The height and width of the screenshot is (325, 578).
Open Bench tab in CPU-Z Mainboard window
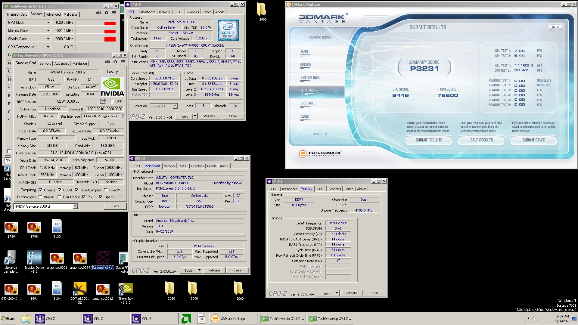click(x=211, y=166)
